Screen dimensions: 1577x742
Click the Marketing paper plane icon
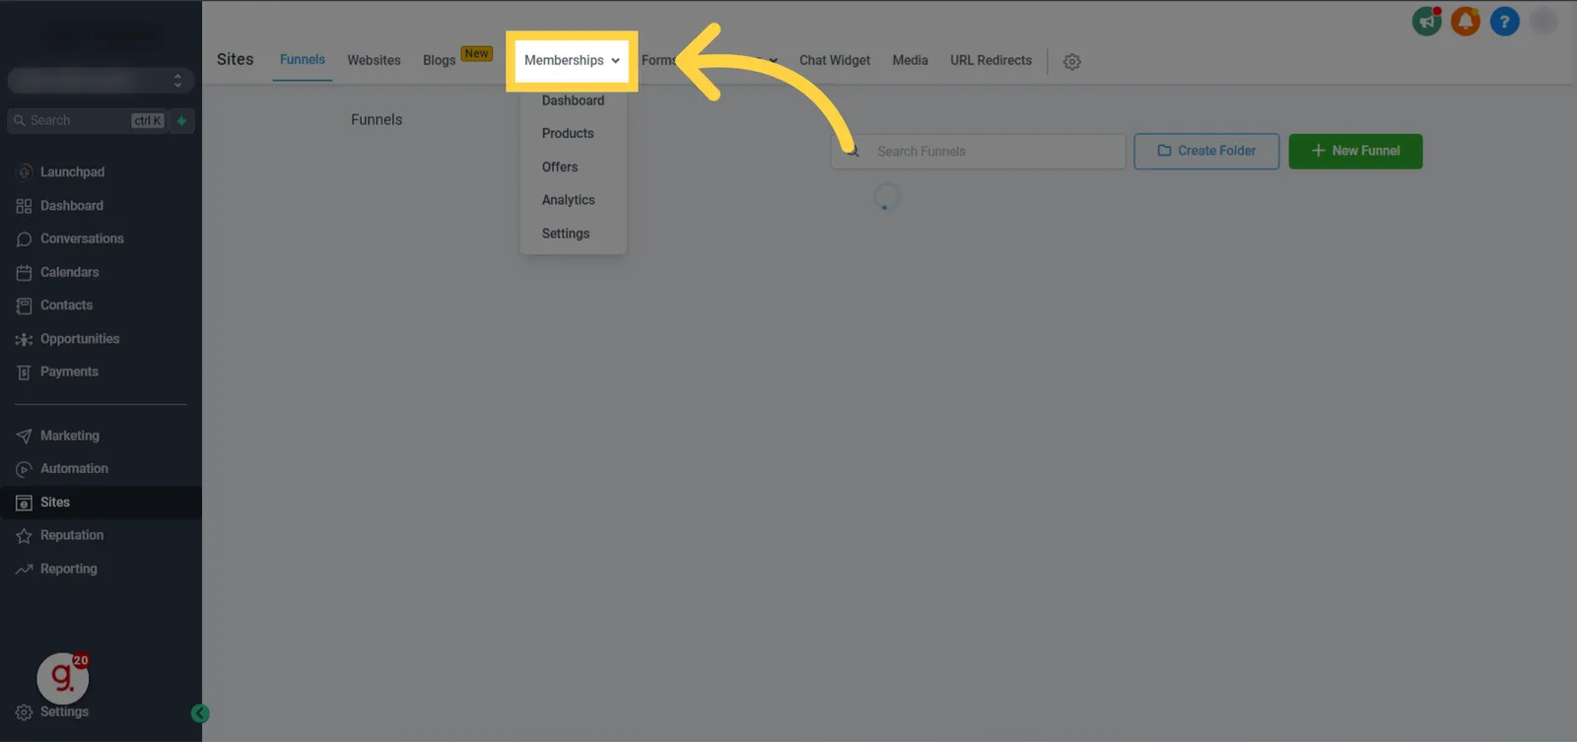pyautogui.click(x=24, y=436)
